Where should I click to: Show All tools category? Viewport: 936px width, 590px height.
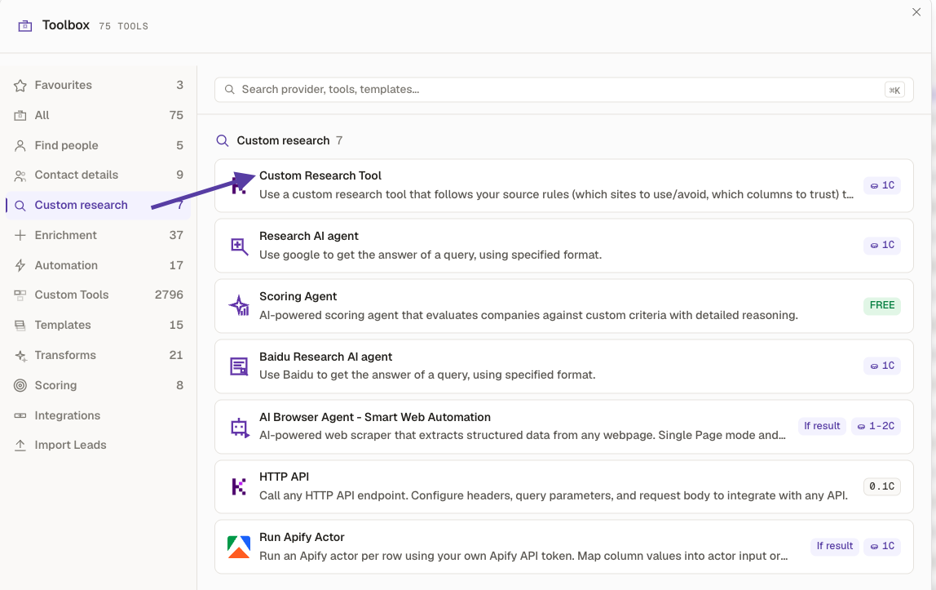[x=98, y=115]
